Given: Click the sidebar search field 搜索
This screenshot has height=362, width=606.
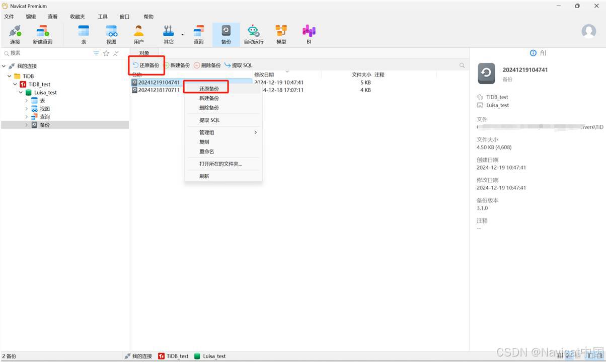Looking at the screenshot, I should pyautogui.click(x=48, y=53).
